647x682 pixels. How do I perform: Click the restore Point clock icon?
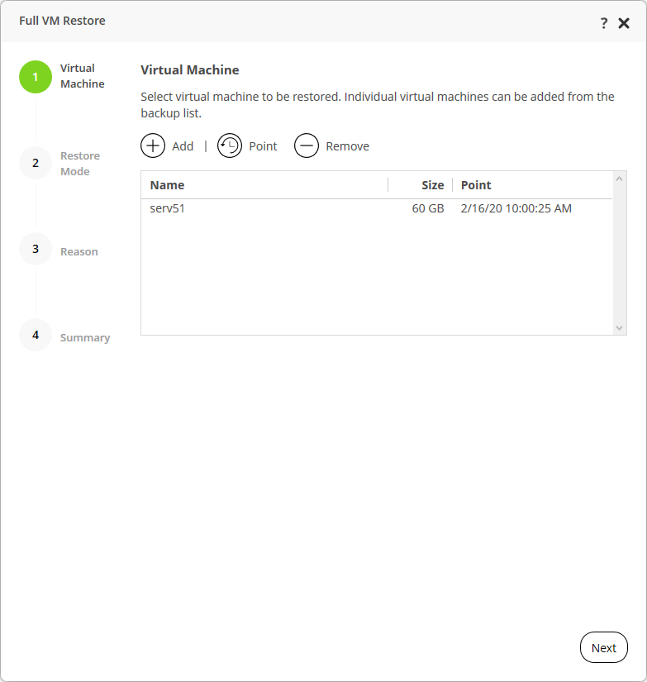pos(230,146)
